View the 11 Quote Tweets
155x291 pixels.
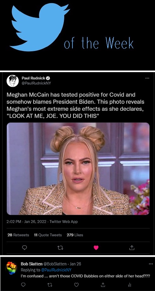pyautogui.click(x=48, y=235)
